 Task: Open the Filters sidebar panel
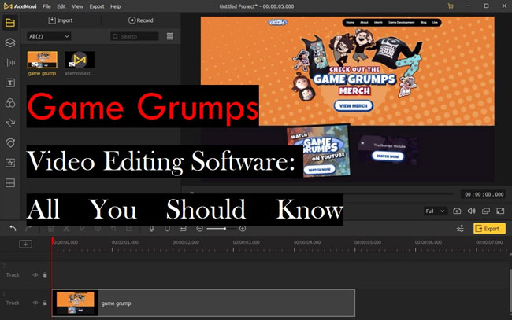pos(10,103)
